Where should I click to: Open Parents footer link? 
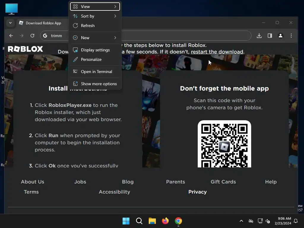(x=176, y=182)
